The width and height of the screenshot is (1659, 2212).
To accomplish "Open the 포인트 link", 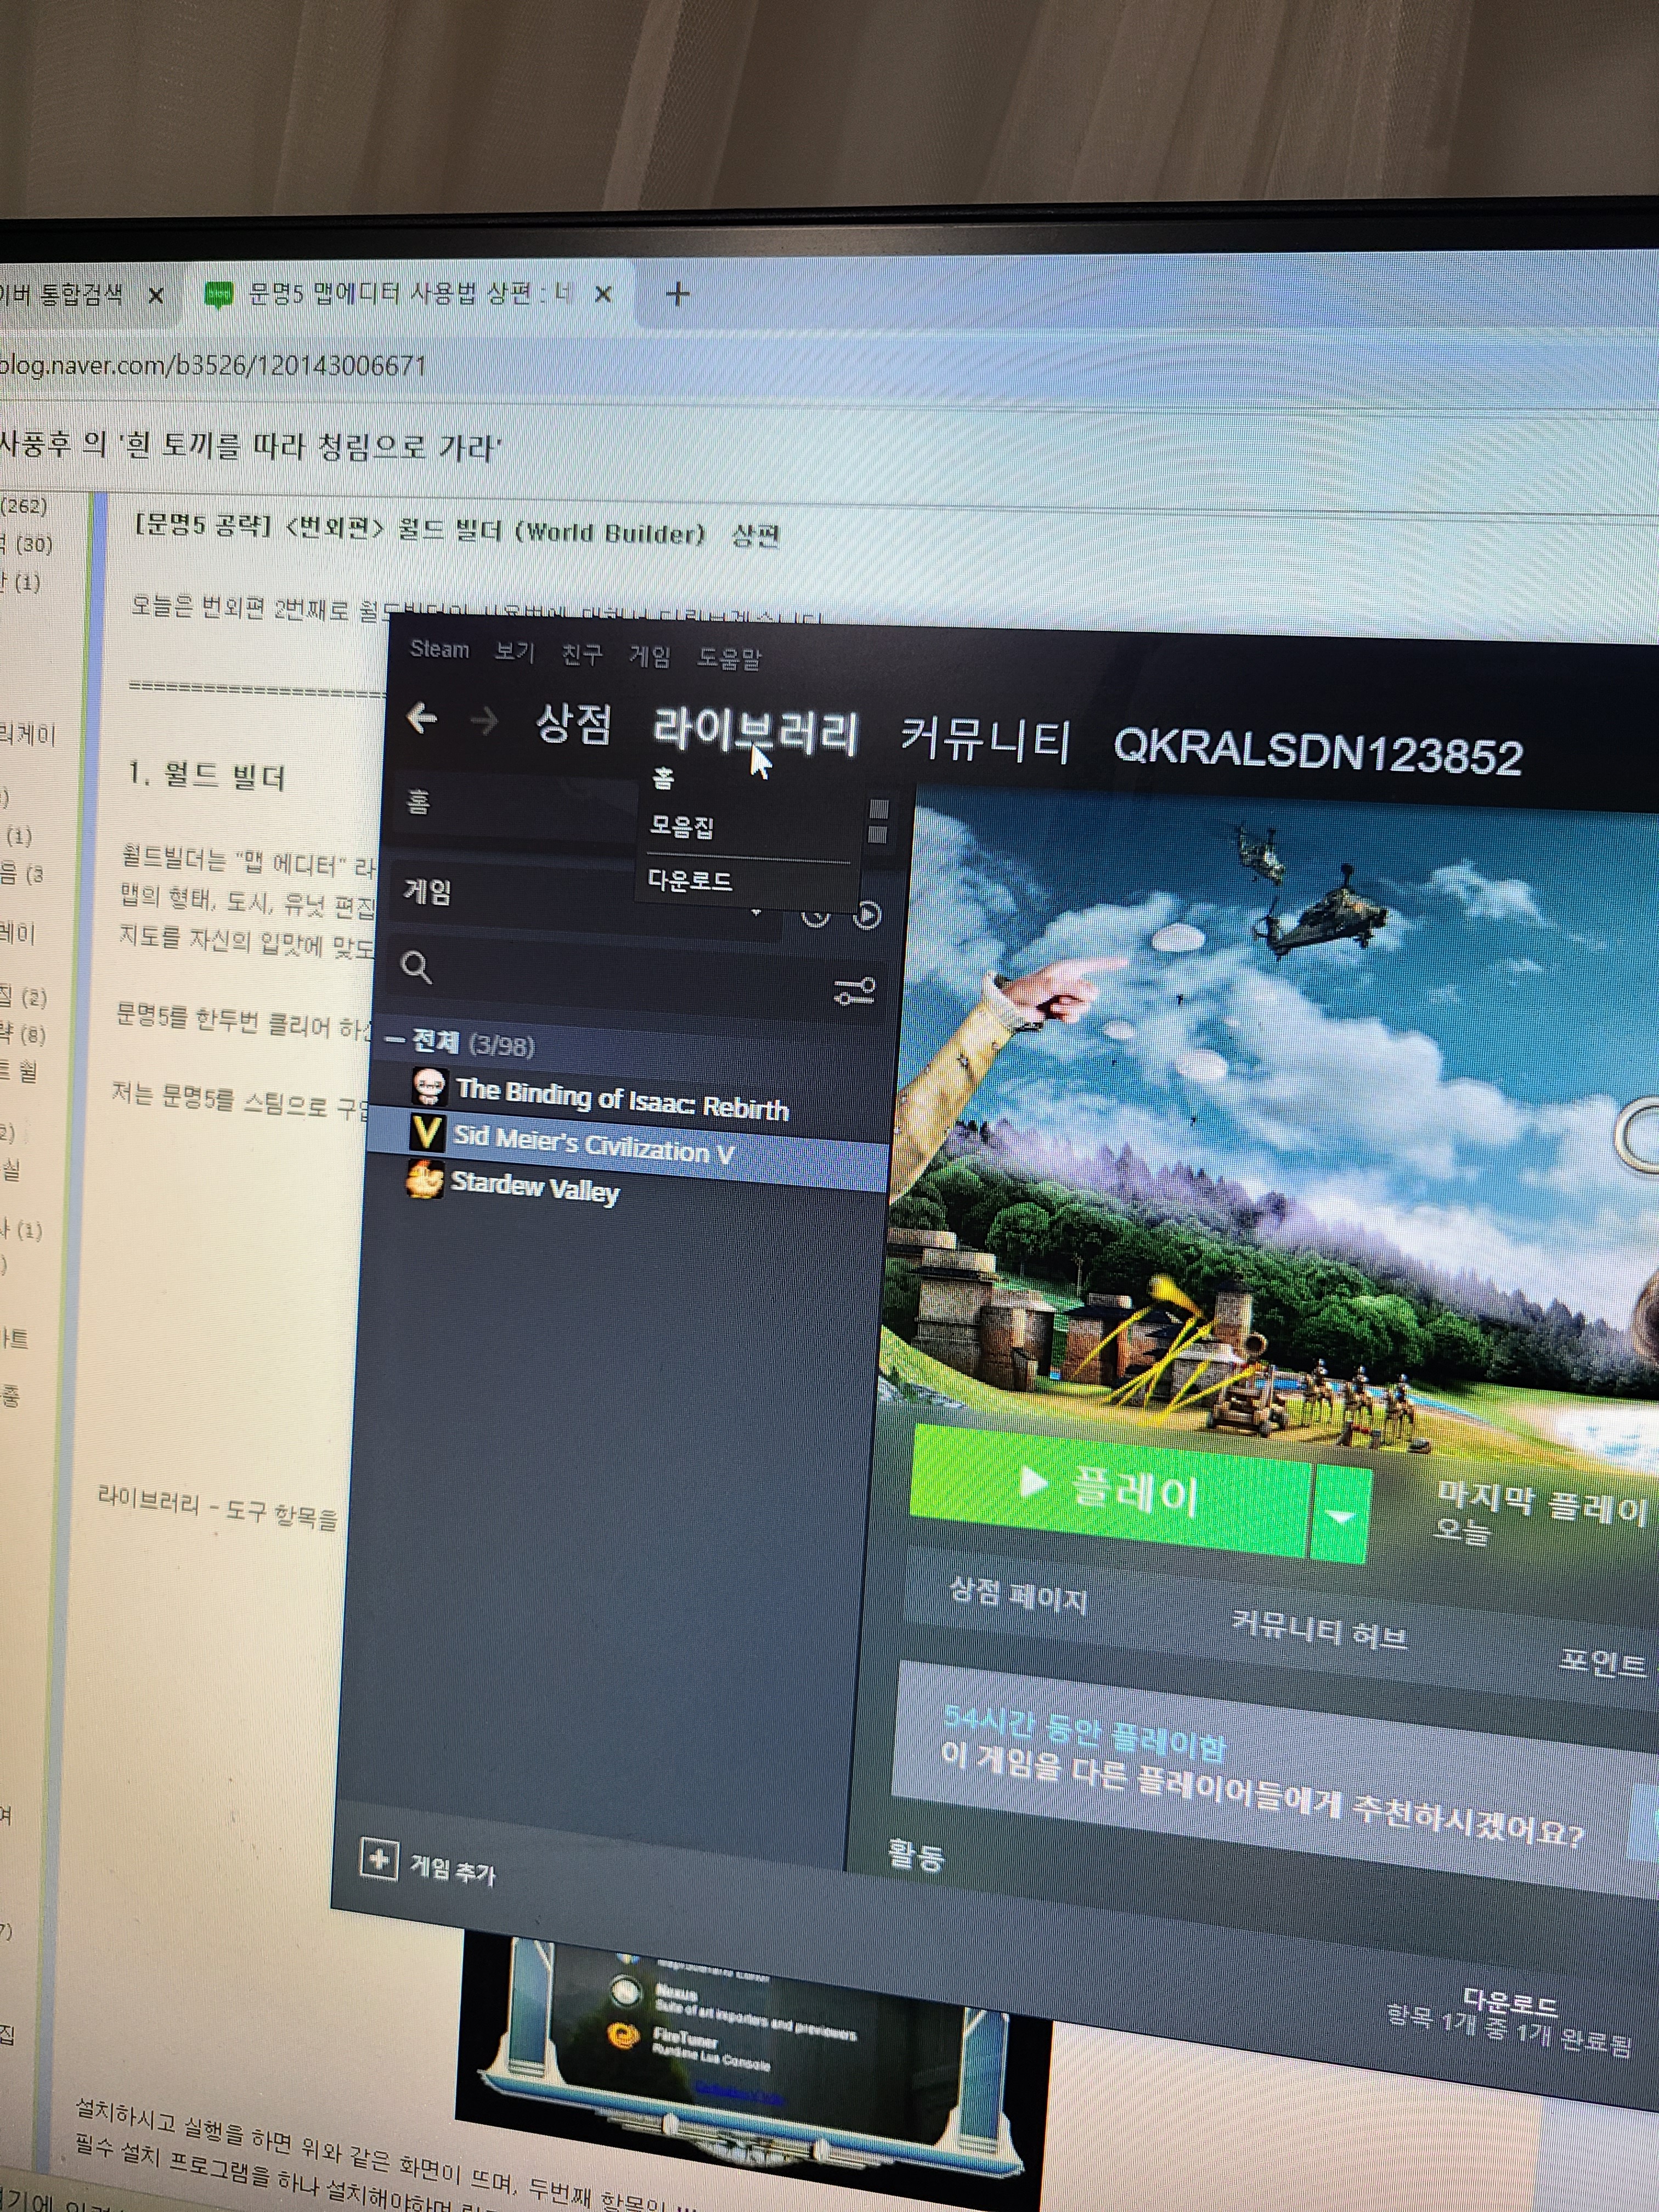I will [1602, 1663].
